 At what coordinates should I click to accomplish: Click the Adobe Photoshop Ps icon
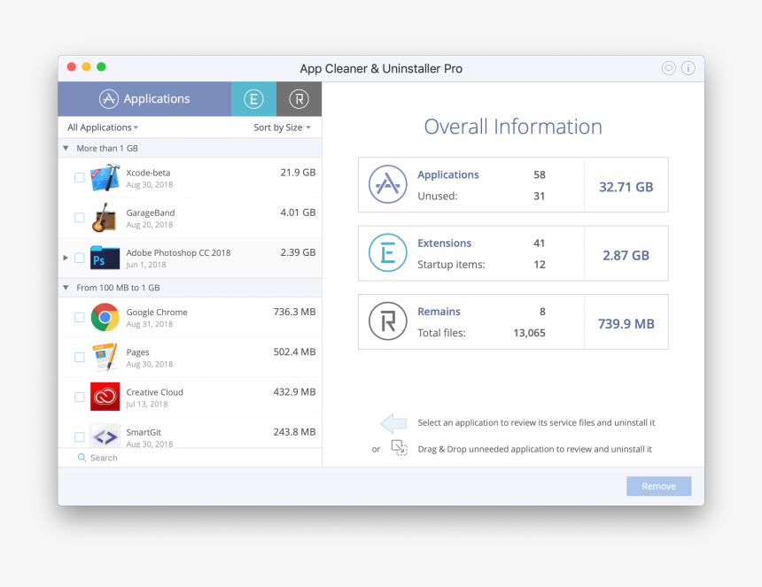(x=105, y=258)
